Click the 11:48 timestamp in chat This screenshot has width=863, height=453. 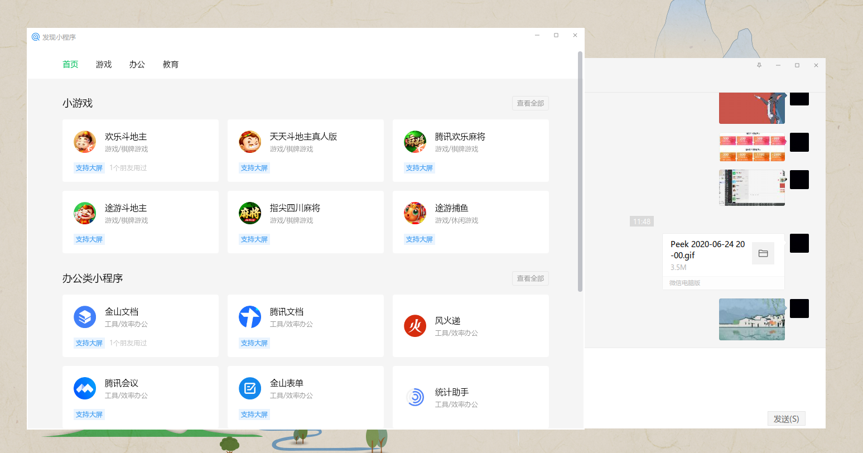(x=642, y=221)
